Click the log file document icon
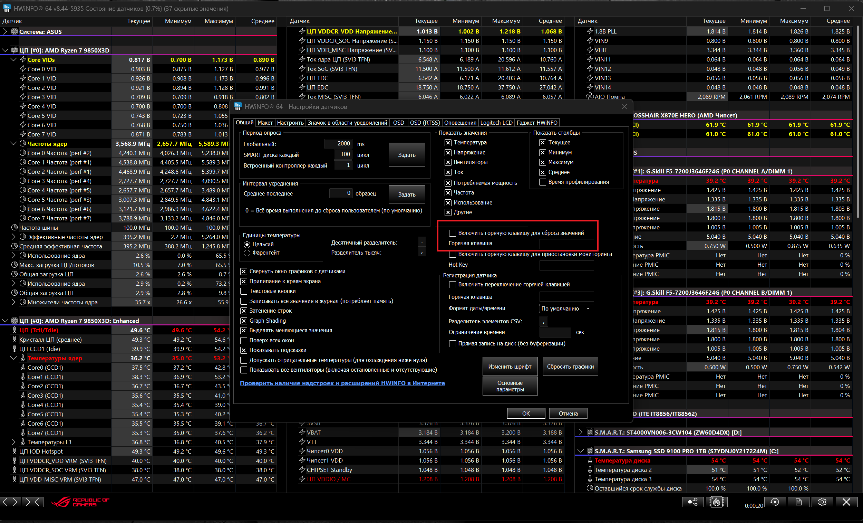The image size is (863, 523). click(798, 502)
